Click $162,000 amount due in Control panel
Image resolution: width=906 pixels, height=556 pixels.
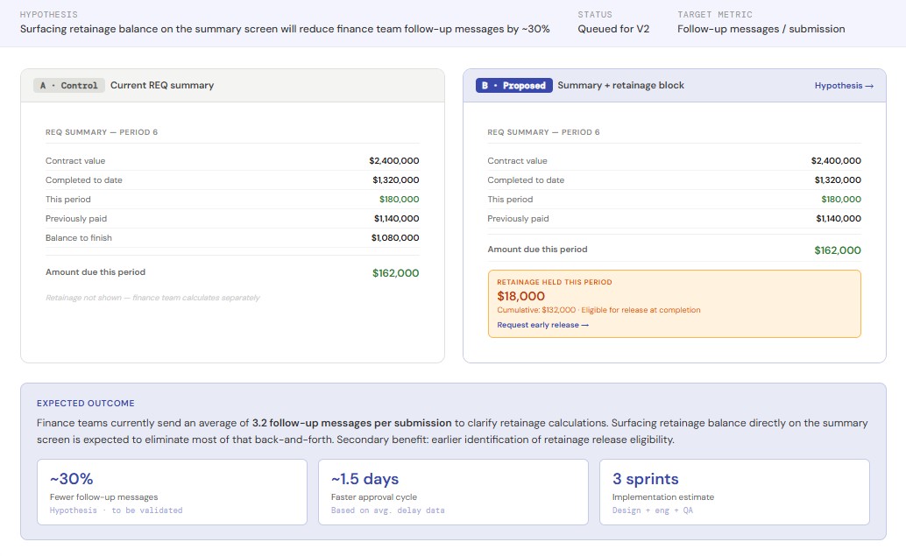click(395, 273)
